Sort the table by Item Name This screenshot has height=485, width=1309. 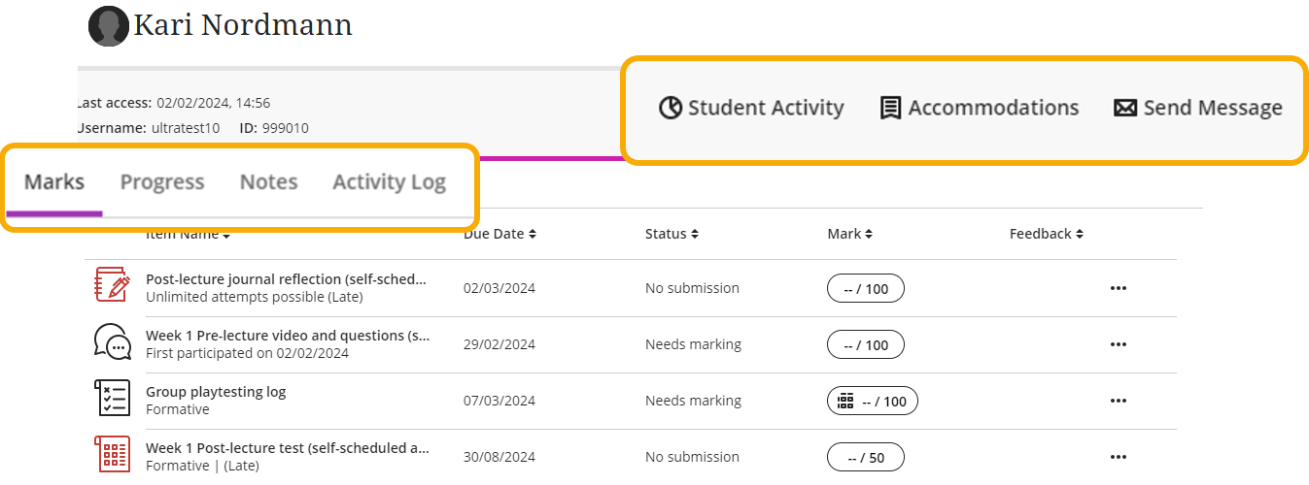point(188,235)
